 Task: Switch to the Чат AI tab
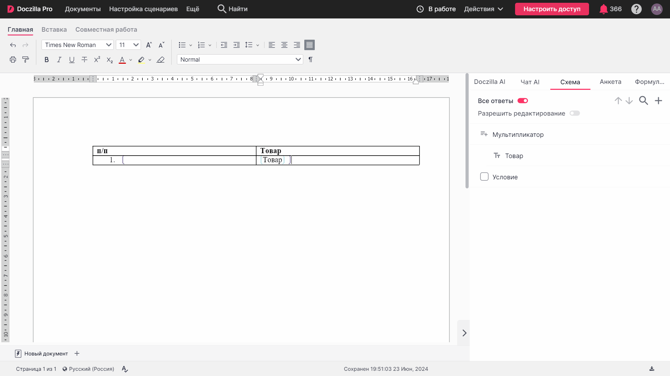pos(530,82)
